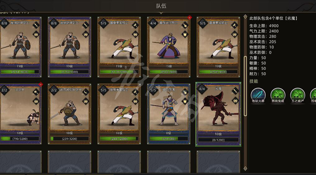Select the 女武士 unit card
Screen dimensions: 316x175
tap(20, 114)
